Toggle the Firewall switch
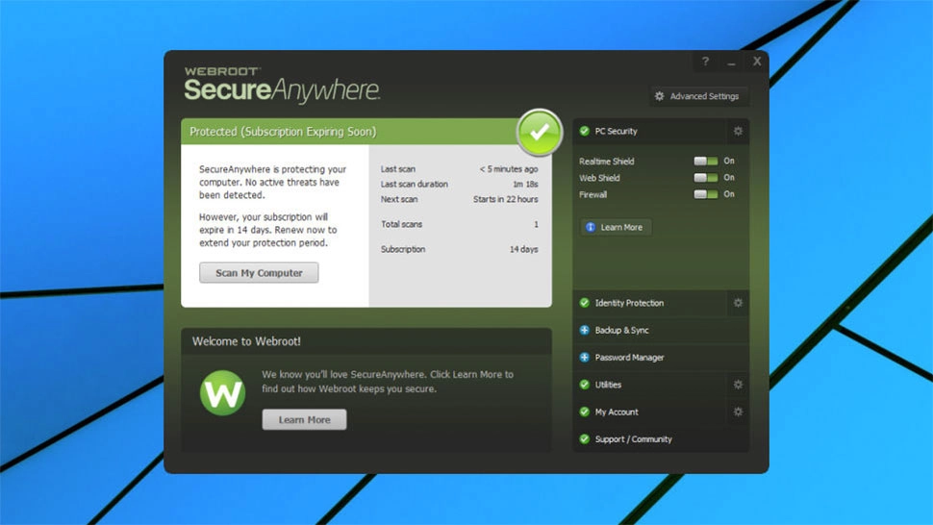933x525 pixels. [x=706, y=194]
